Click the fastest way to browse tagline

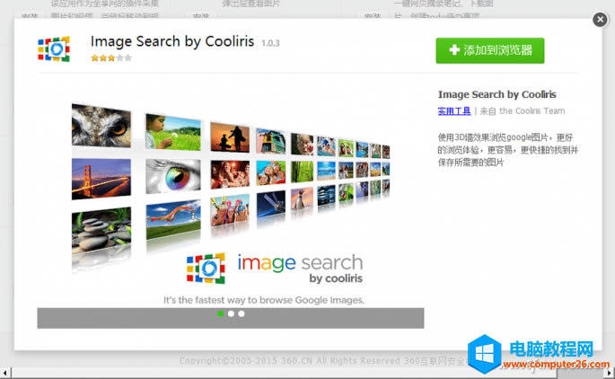(264, 300)
